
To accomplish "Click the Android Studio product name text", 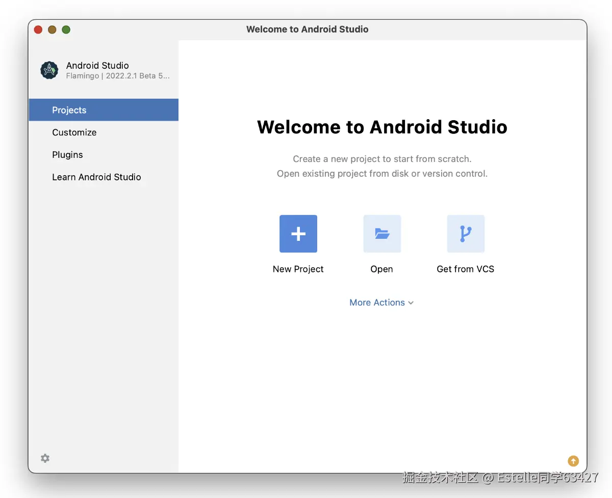I will 97,65.
